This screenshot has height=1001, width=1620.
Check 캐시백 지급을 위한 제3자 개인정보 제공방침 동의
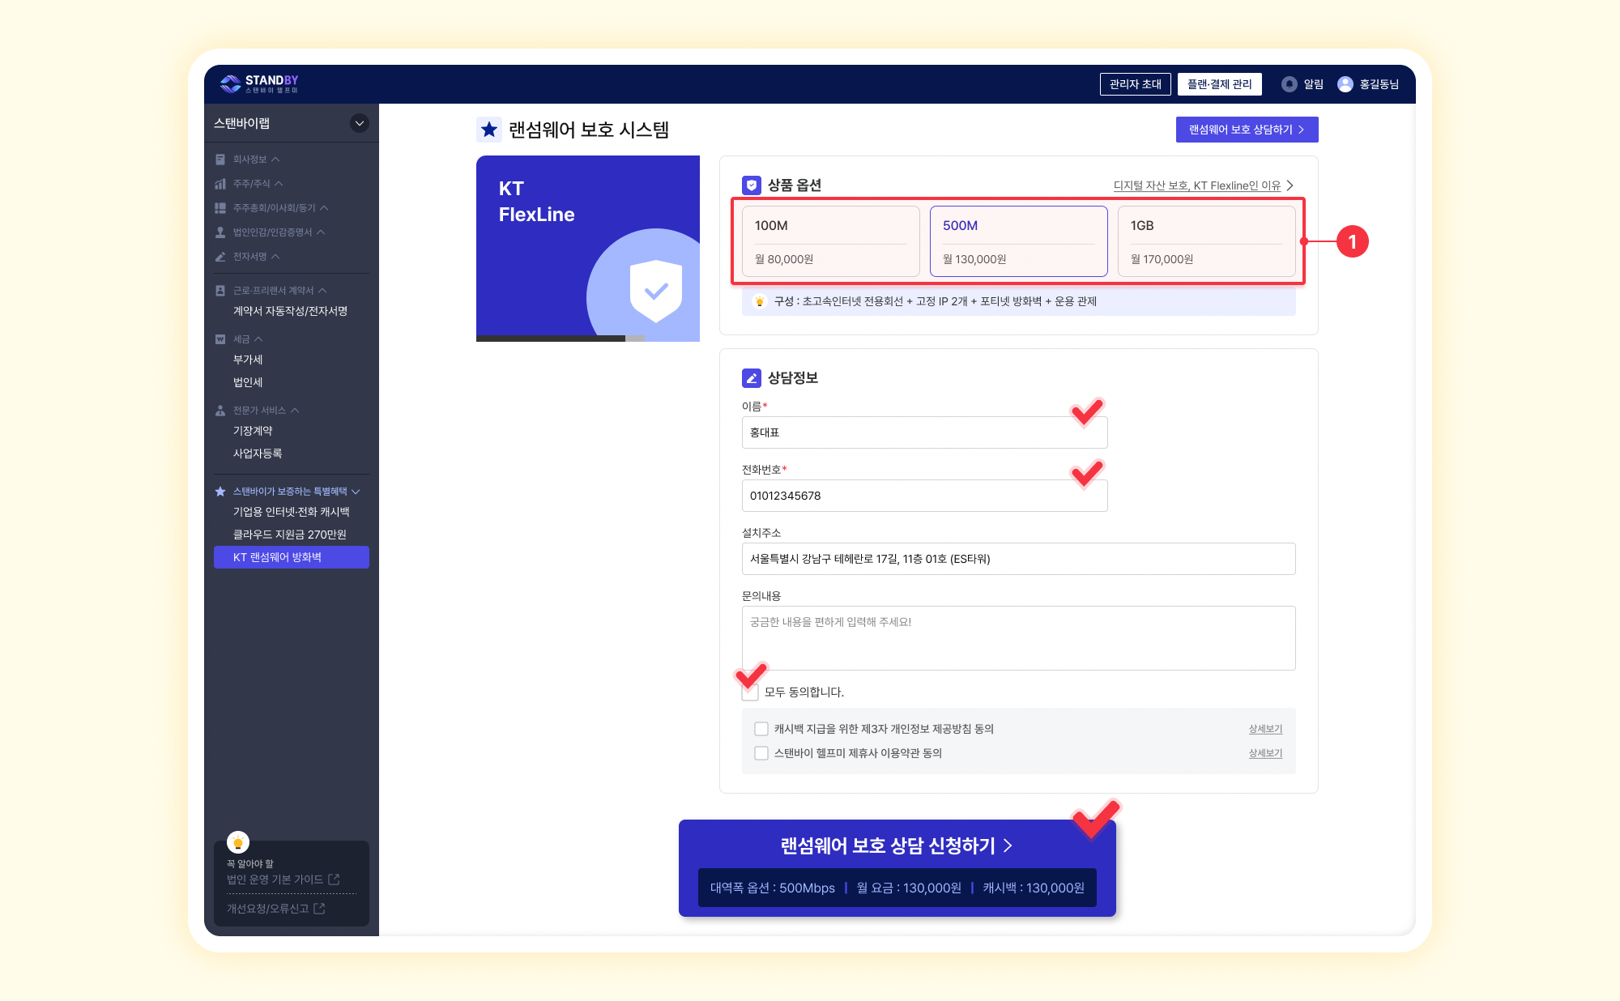[x=761, y=729]
